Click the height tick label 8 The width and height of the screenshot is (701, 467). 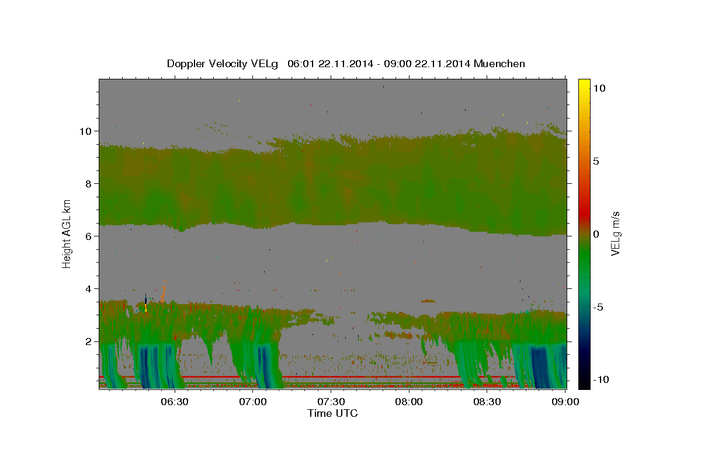tap(90, 183)
